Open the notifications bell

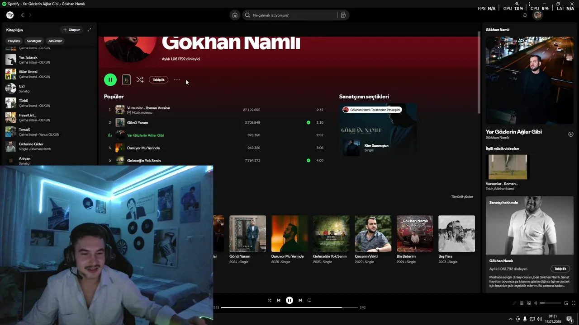point(525,15)
